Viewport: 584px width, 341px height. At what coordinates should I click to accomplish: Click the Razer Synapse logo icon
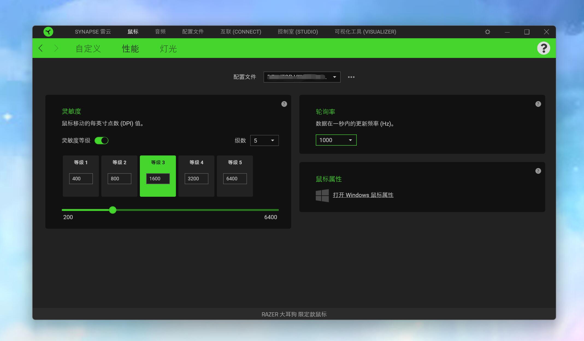48,32
